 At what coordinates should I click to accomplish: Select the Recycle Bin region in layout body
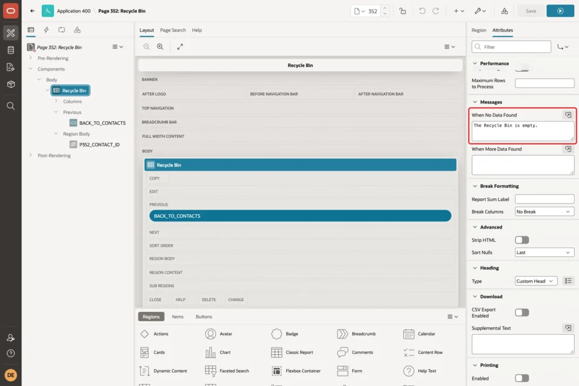(x=300, y=165)
